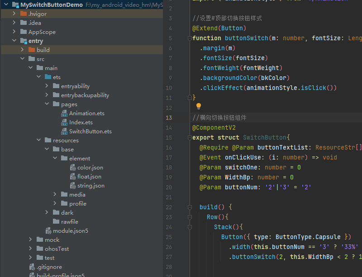Click the ETS file icon beside SwitchButton.ets
Screen dimensions: 362x277
(64, 131)
